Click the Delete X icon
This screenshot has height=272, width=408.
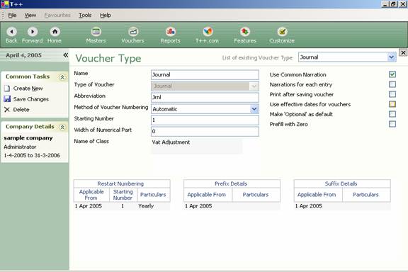7,110
